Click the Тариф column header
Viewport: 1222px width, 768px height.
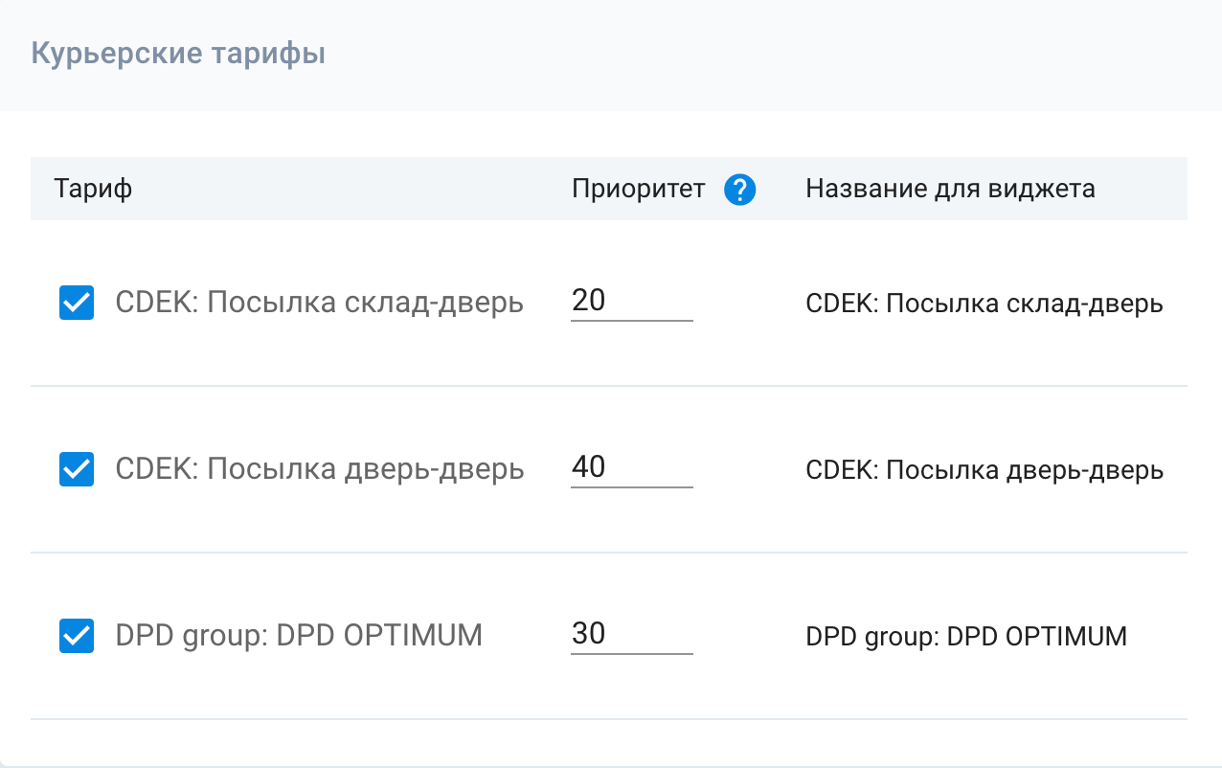pyautogui.click(x=93, y=189)
